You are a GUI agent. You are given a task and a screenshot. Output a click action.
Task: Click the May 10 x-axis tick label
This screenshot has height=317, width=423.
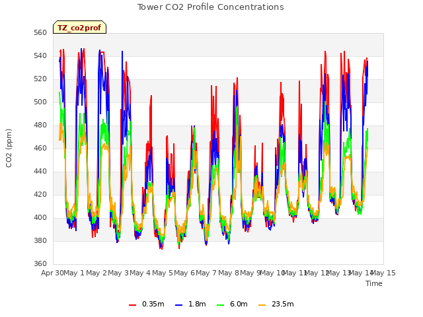(273, 273)
